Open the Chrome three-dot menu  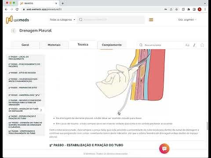205,9
